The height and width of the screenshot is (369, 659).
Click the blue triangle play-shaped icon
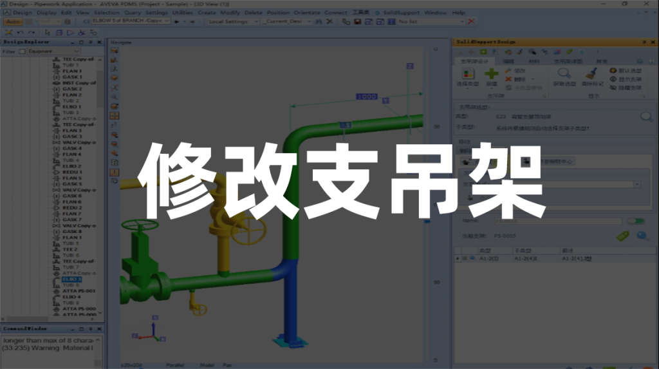pyautogui.click(x=70, y=32)
